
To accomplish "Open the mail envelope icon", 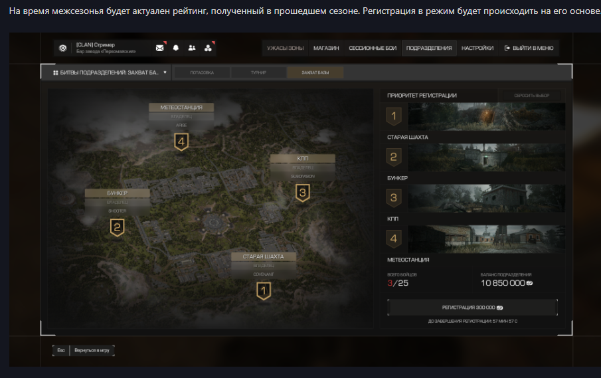I will click(x=159, y=48).
